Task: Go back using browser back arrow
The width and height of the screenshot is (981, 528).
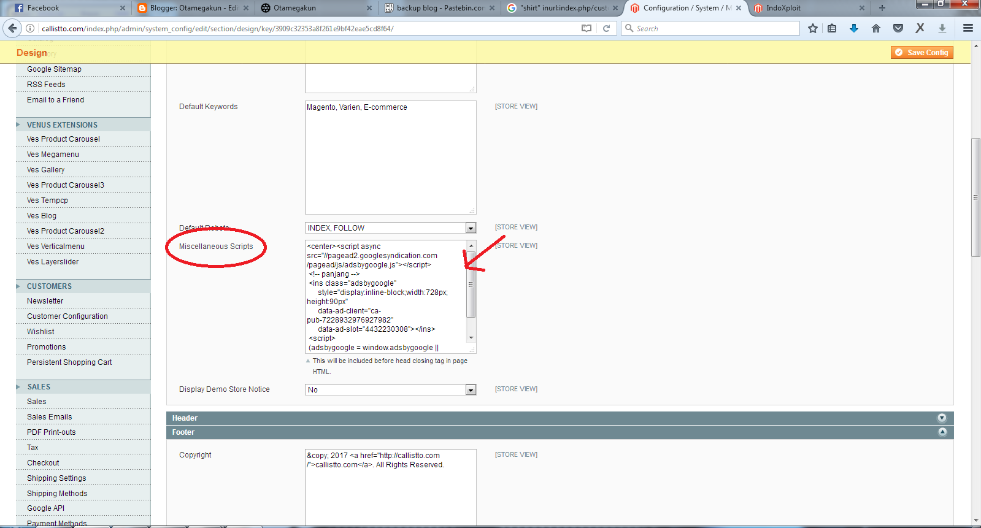Action: click(x=12, y=28)
